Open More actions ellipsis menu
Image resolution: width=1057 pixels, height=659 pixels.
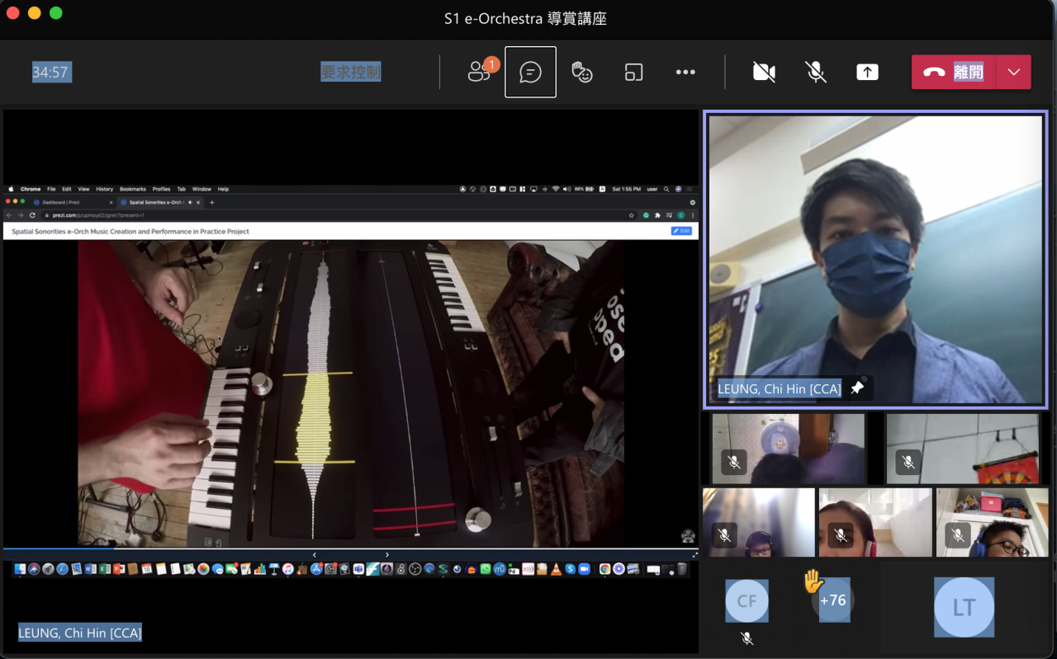click(x=685, y=73)
